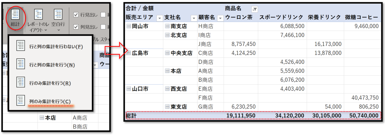Tick the unchecked box right of 行見出し
The width and height of the screenshot is (385, 135).
click(x=103, y=14)
